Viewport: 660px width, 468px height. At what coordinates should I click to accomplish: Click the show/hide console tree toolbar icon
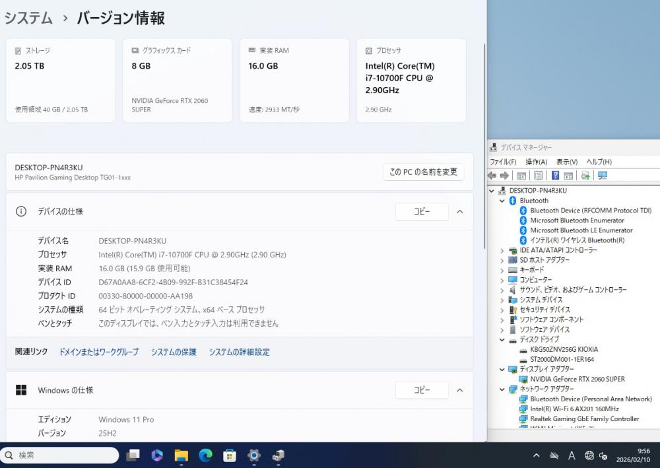pos(521,176)
